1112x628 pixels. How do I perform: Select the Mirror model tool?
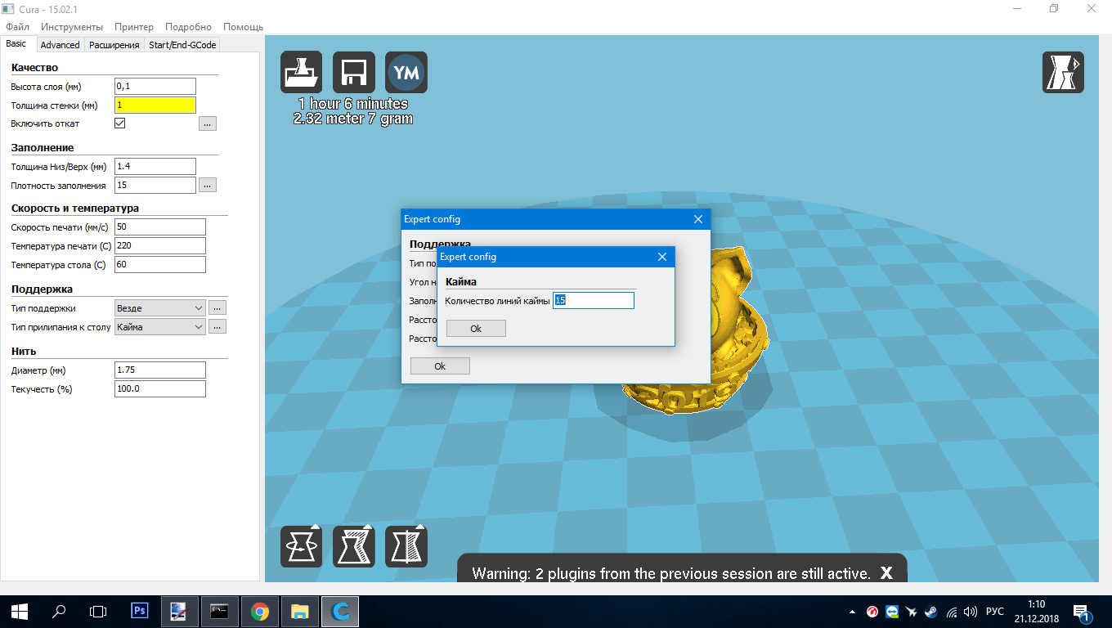pos(406,546)
